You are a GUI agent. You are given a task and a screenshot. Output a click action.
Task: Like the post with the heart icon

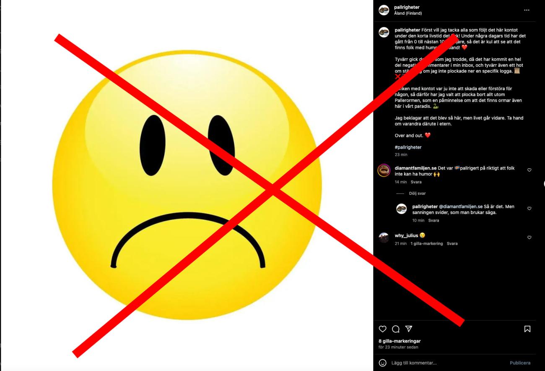click(x=382, y=329)
